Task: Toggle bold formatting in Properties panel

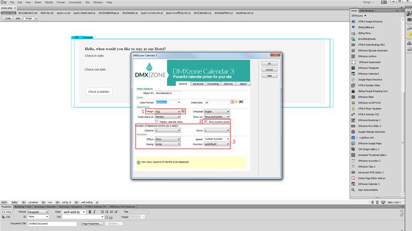Action: (x=90, y=212)
